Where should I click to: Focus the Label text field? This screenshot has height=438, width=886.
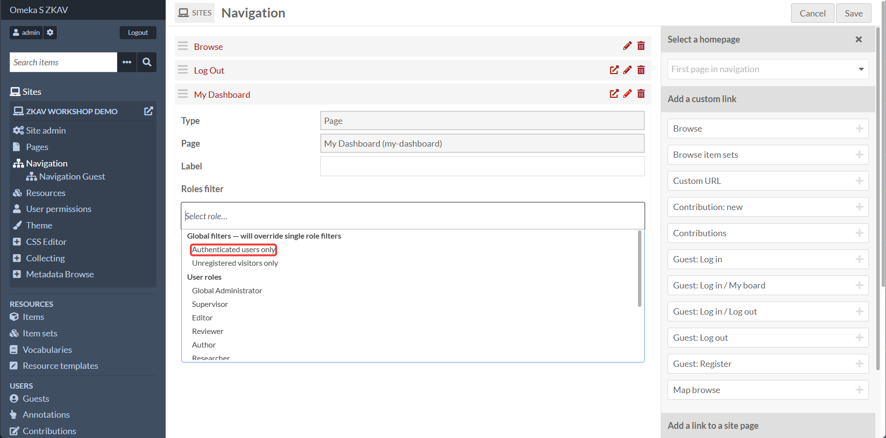(482, 166)
